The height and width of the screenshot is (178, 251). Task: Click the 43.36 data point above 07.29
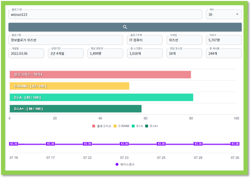tap(198, 144)
